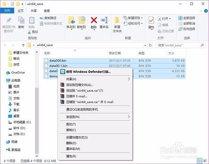This screenshot has width=209, height=164.
Task: Choose Compress and E-mail (压缩并 E-mail) item
Action: (x=95, y=96)
